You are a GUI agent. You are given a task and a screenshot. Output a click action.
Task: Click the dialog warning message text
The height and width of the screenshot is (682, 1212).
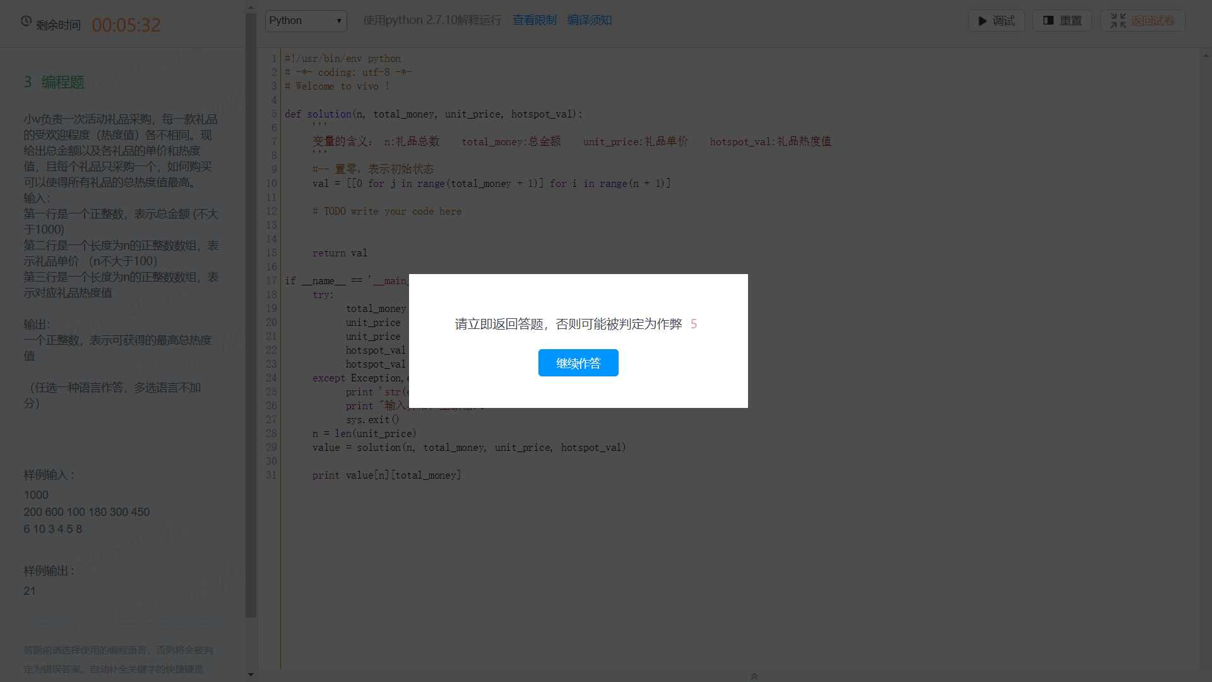pos(568,324)
